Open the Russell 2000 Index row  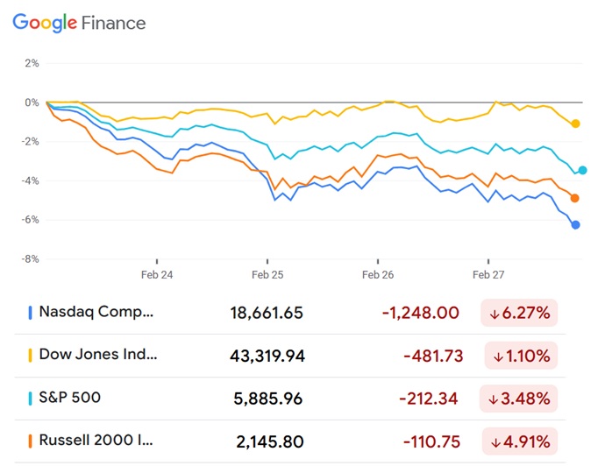(98, 440)
